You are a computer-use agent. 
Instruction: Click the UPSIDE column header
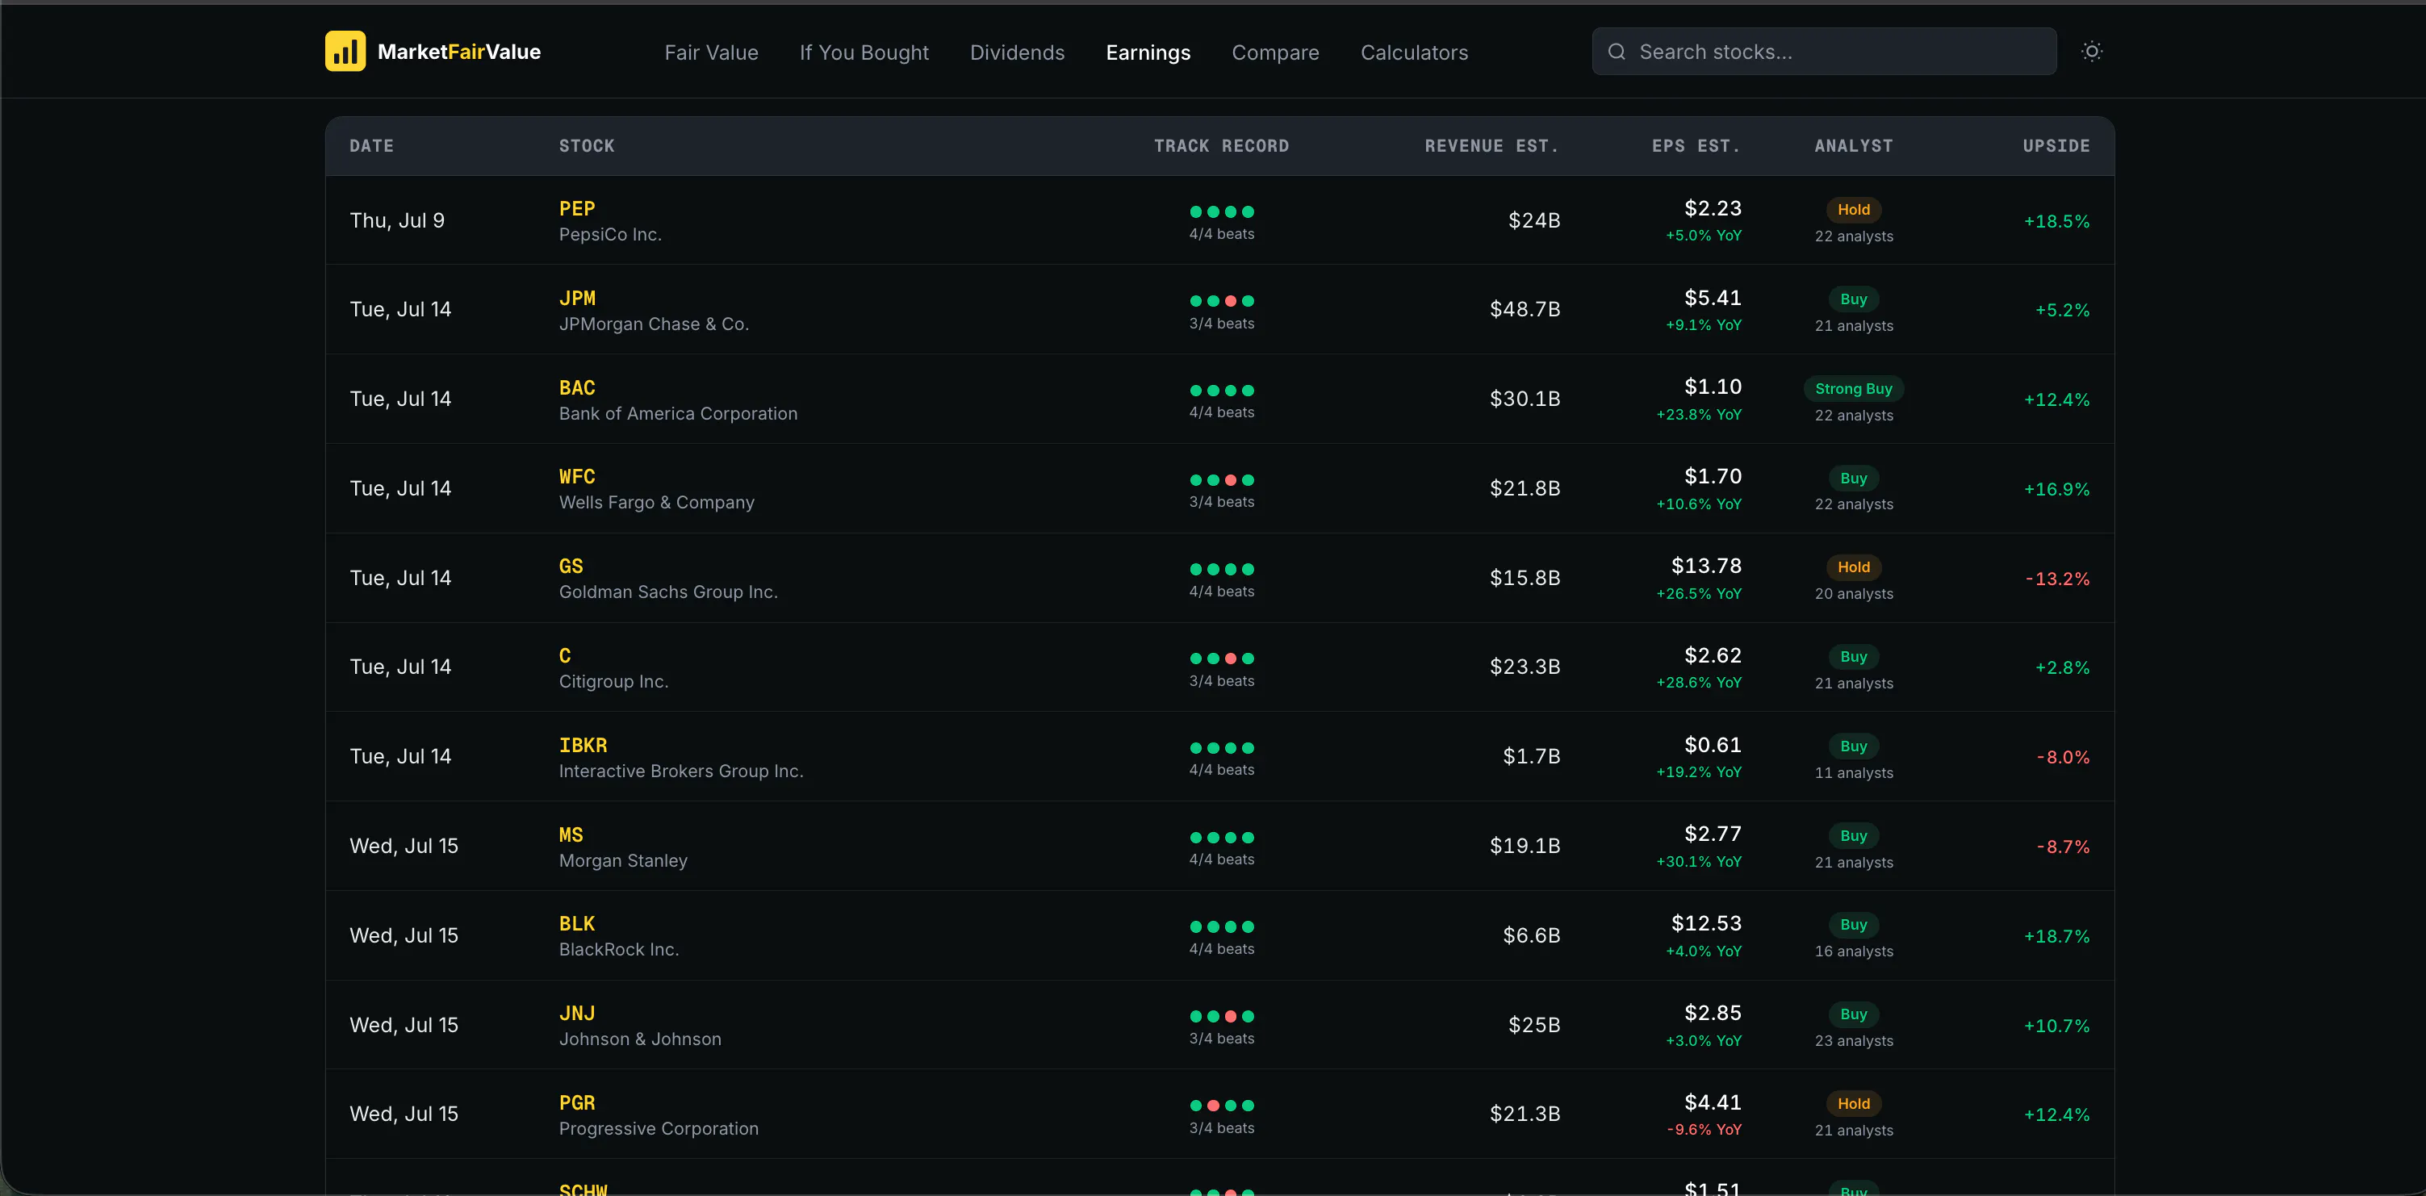point(2056,146)
